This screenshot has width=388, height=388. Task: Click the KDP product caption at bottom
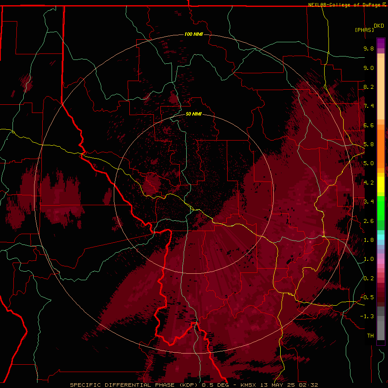194,385
